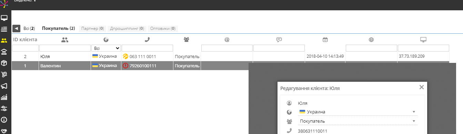Viewport: 463px width, 134px height.
Task: Click red warning icon beside 79260100111
Action: click(125, 66)
